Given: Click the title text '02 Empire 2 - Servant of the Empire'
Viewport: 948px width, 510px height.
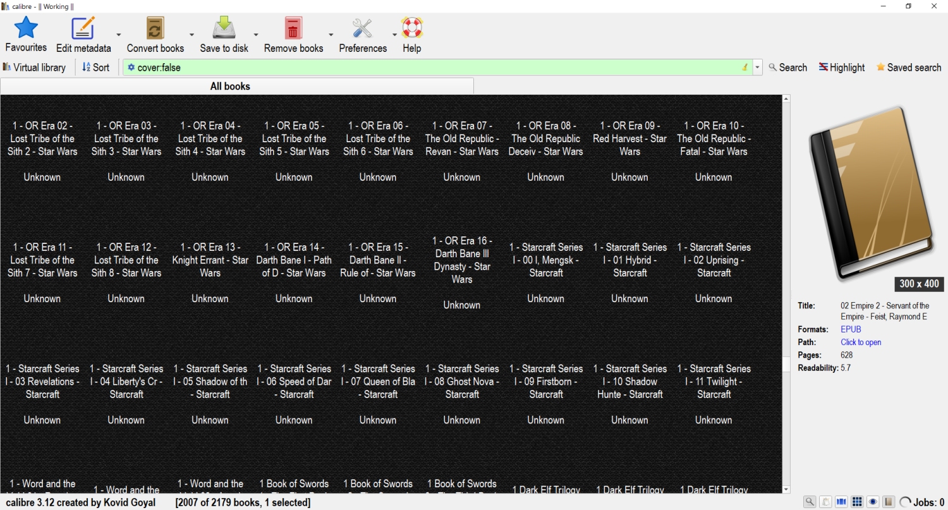Looking at the screenshot, I should 885,311.
